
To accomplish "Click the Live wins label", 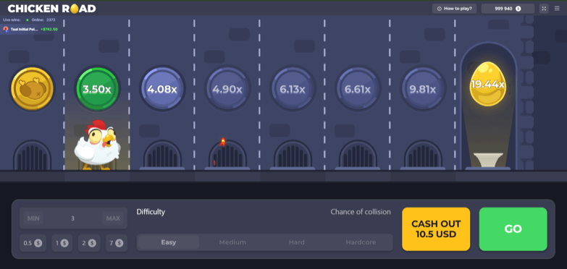I will click(x=12, y=20).
